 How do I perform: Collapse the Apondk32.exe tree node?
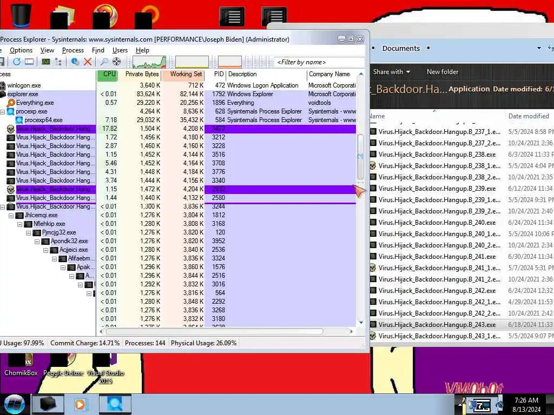tap(37, 242)
